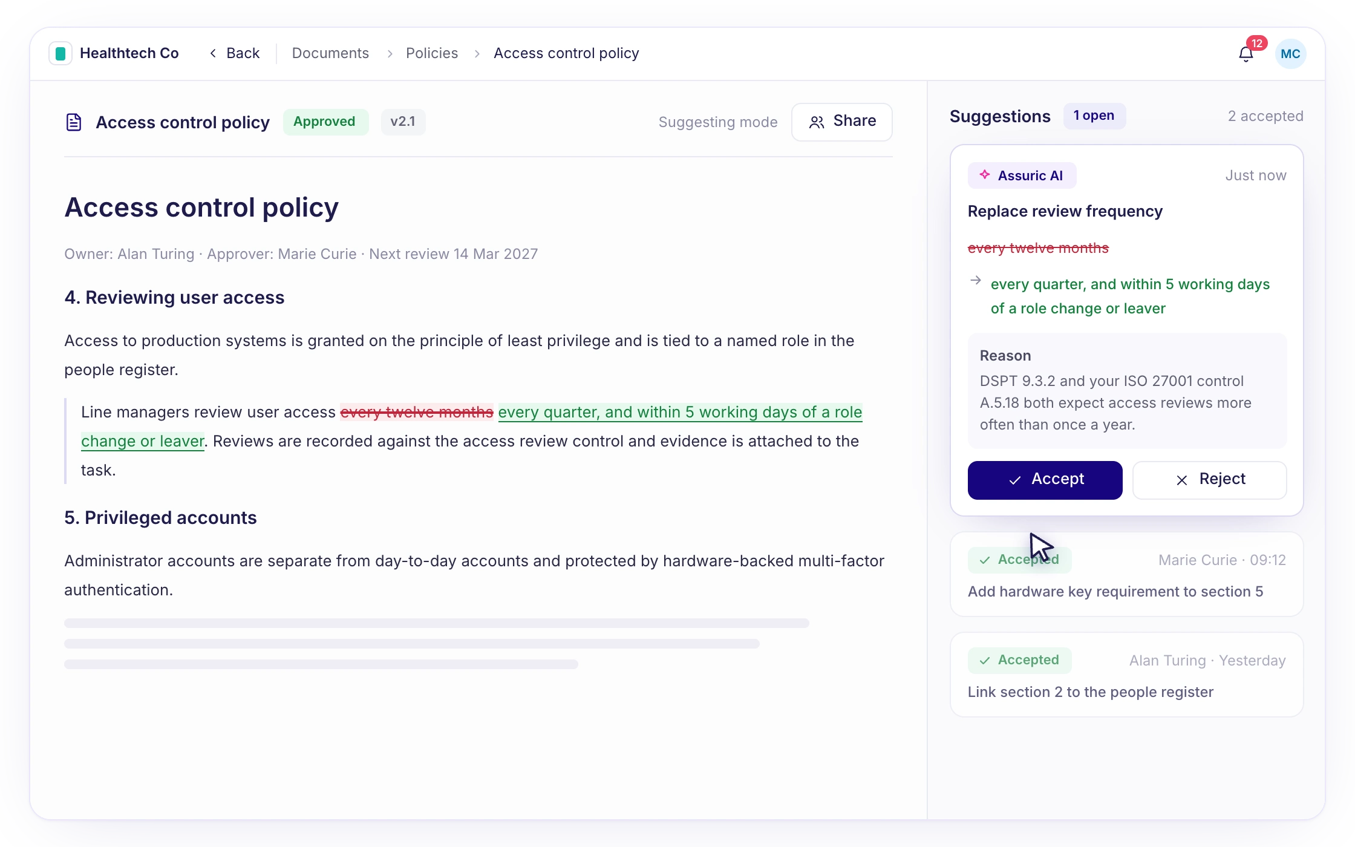This screenshot has width=1355, height=847.
Task: Click the red 12 notification badge
Action: pyautogui.click(x=1257, y=44)
